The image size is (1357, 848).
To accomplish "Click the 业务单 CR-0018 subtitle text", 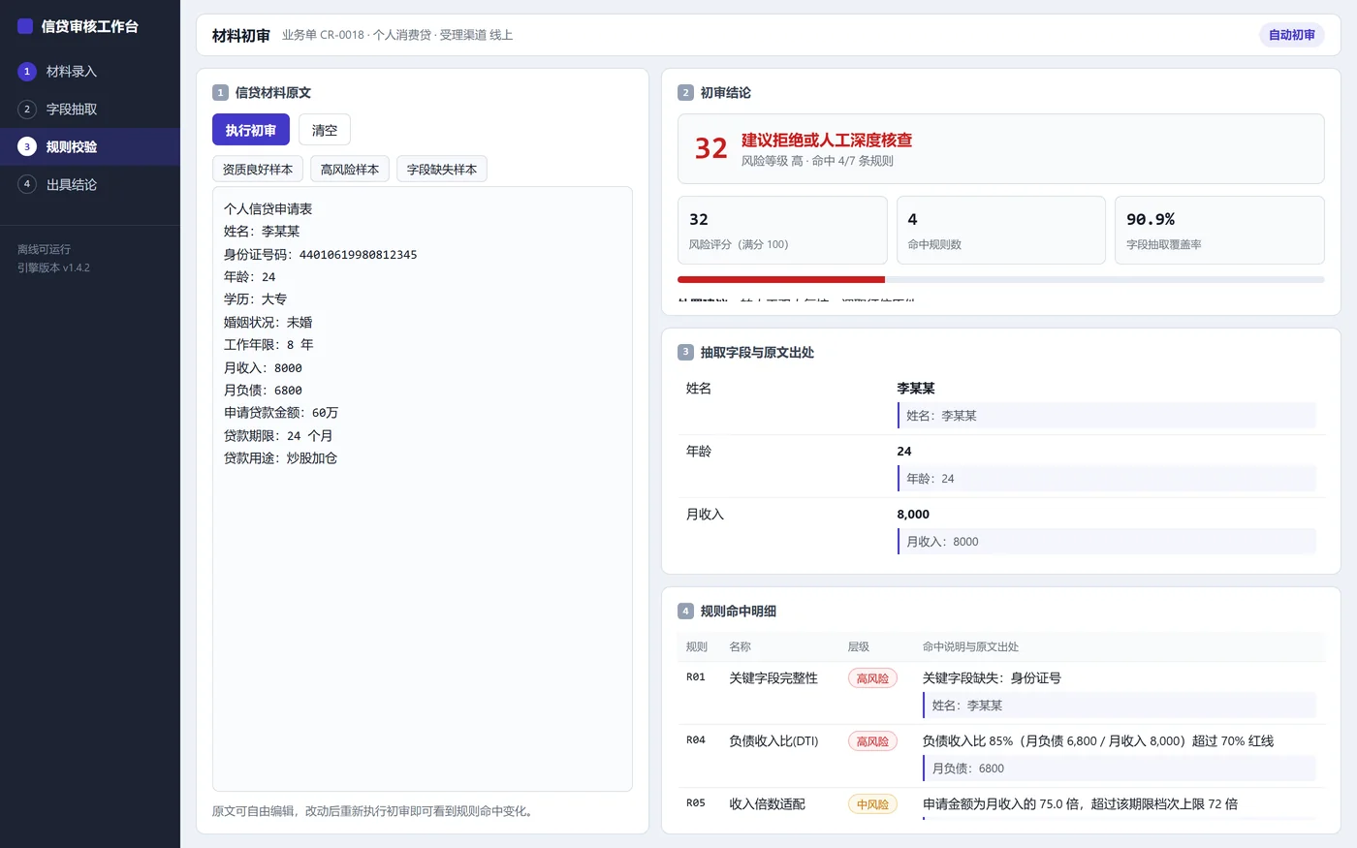I will click(x=397, y=35).
